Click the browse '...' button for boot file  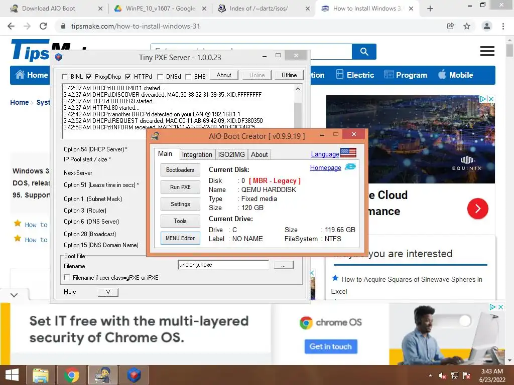tap(283, 265)
